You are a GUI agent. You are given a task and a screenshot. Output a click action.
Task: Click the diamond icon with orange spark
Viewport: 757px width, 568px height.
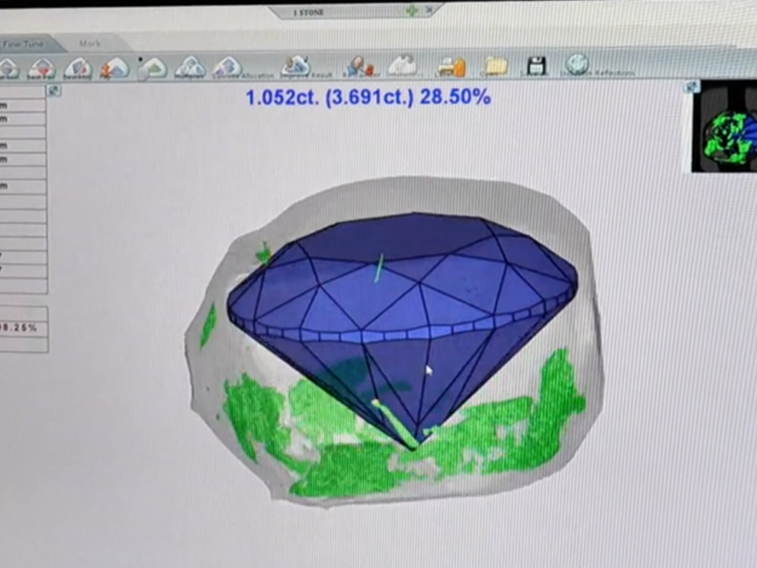point(115,68)
